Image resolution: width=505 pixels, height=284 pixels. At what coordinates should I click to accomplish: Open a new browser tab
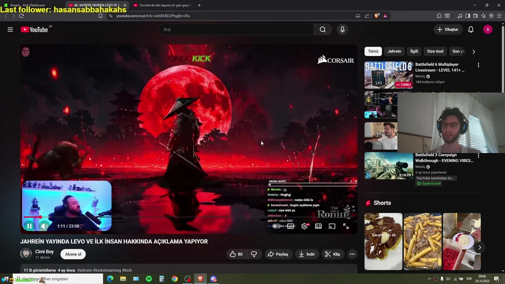coord(199,5)
